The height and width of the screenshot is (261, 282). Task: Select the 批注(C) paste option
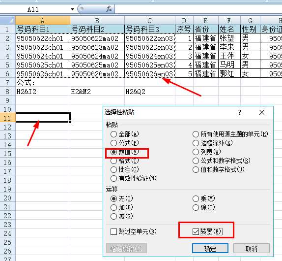125,169
